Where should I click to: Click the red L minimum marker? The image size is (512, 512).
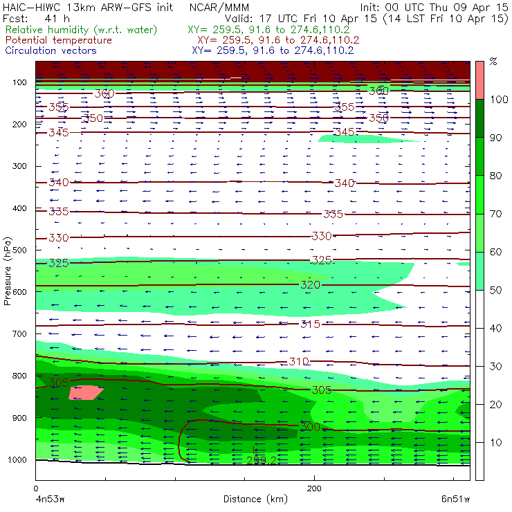(x=255, y=449)
